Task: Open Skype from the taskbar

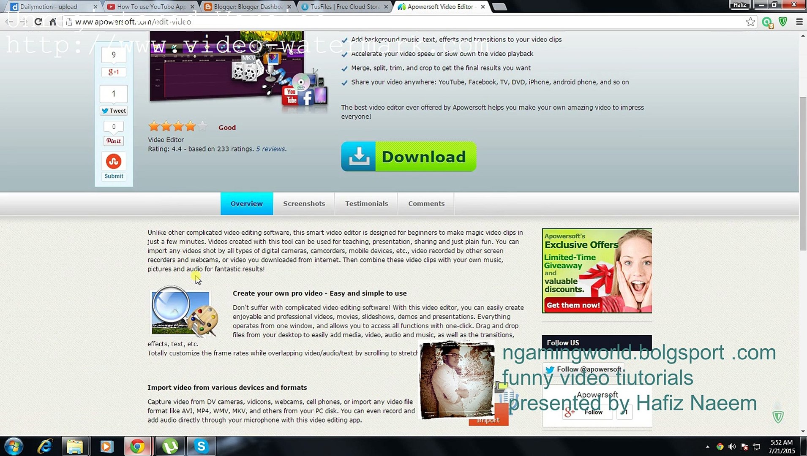Action: pos(201,446)
